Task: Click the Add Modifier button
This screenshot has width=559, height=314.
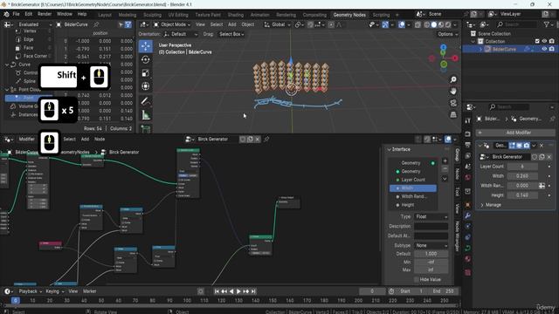Action: coord(515,133)
